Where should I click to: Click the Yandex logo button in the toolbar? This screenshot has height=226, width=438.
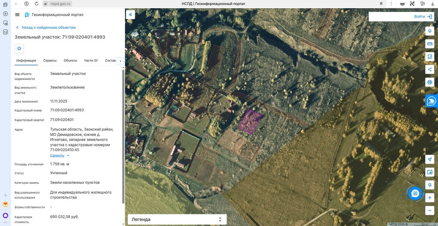26,4
